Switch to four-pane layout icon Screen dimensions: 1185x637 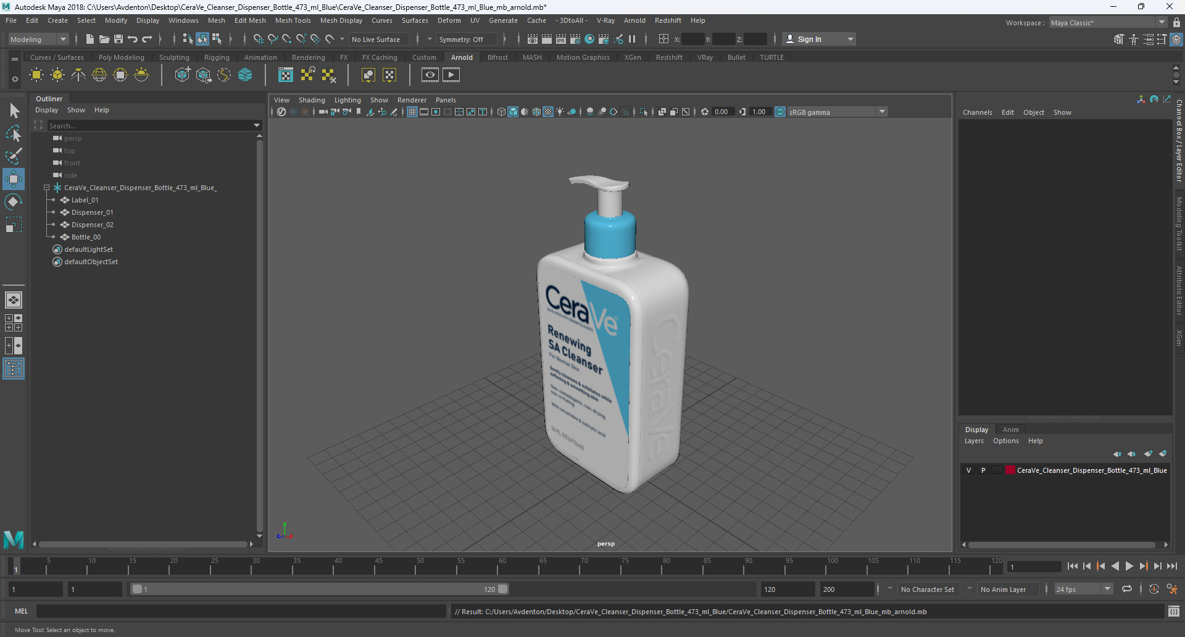pos(14,323)
